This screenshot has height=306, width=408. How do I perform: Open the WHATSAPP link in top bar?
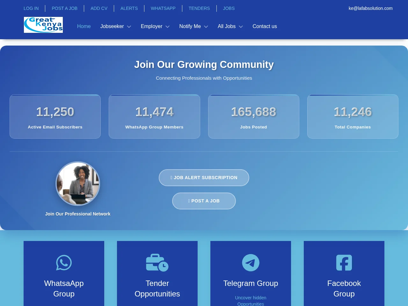pyautogui.click(x=163, y=8)
